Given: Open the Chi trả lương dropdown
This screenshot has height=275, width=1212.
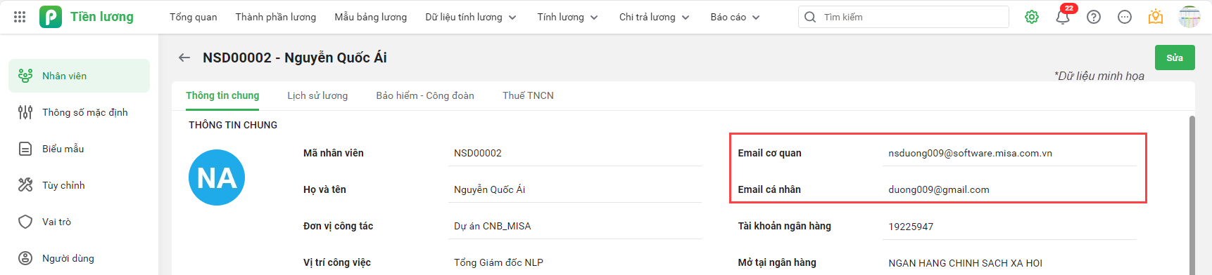Looking at the screenshot, I should pos(654,17).
